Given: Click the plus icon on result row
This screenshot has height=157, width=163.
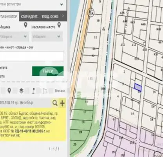Looking at the screenshot, I should pyautogui.click(x=62, y=103).
